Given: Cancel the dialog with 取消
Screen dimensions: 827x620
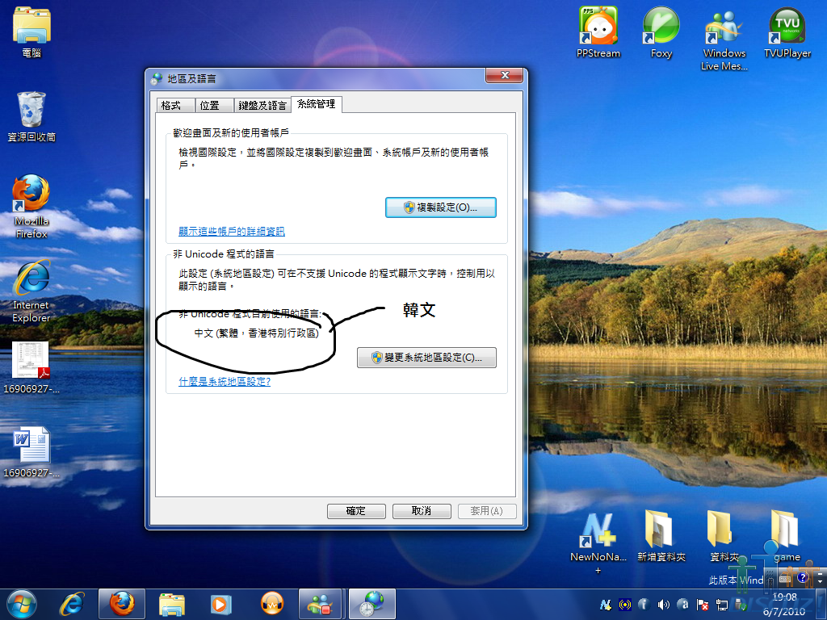Looking at the screenshot, I should [422, 511].
